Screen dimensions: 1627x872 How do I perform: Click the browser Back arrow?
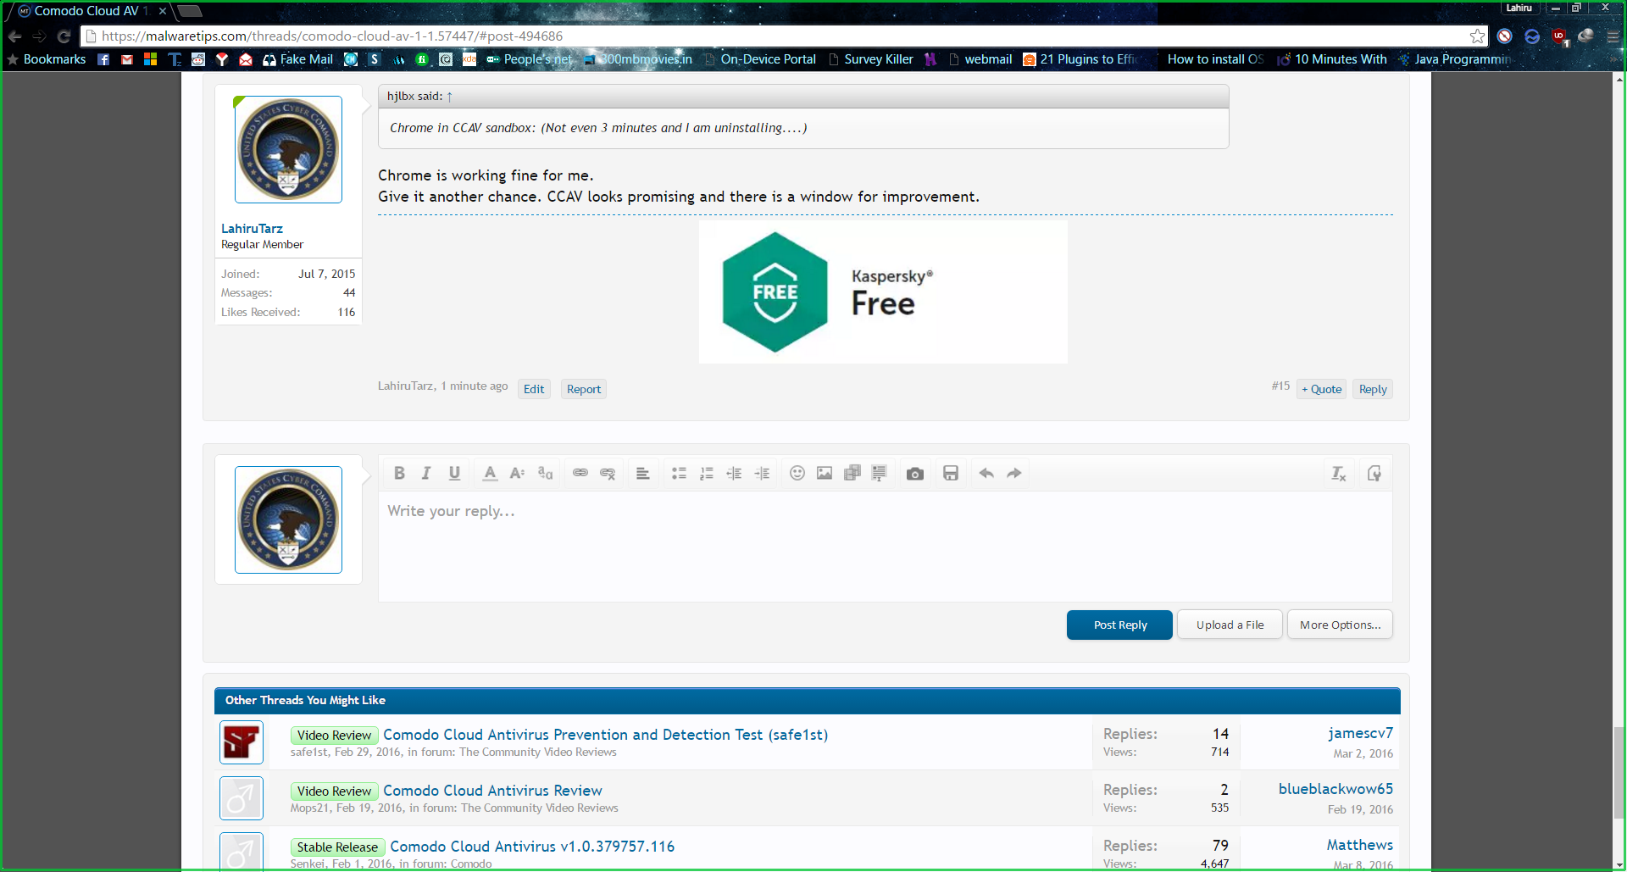[14, 36]
